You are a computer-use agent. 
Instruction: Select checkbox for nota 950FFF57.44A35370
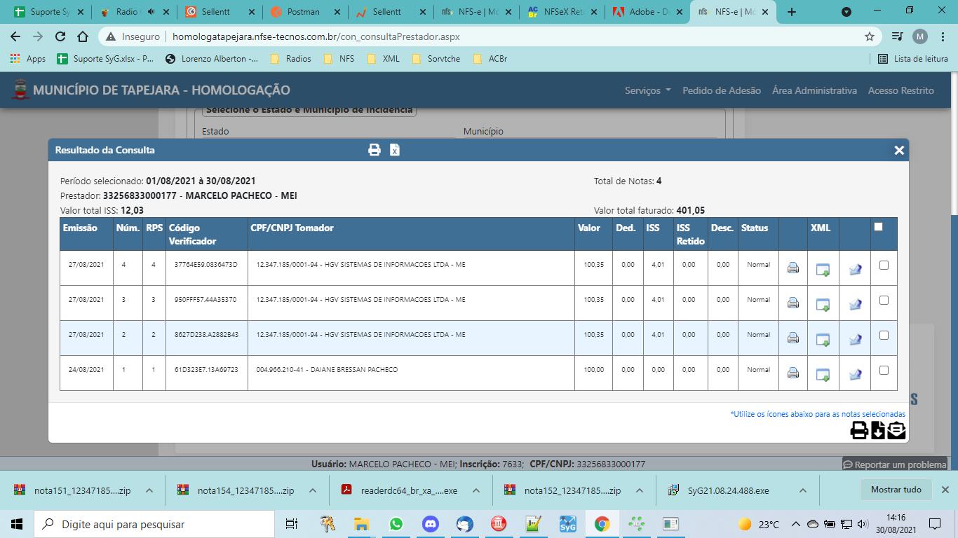tap(884, 300)
